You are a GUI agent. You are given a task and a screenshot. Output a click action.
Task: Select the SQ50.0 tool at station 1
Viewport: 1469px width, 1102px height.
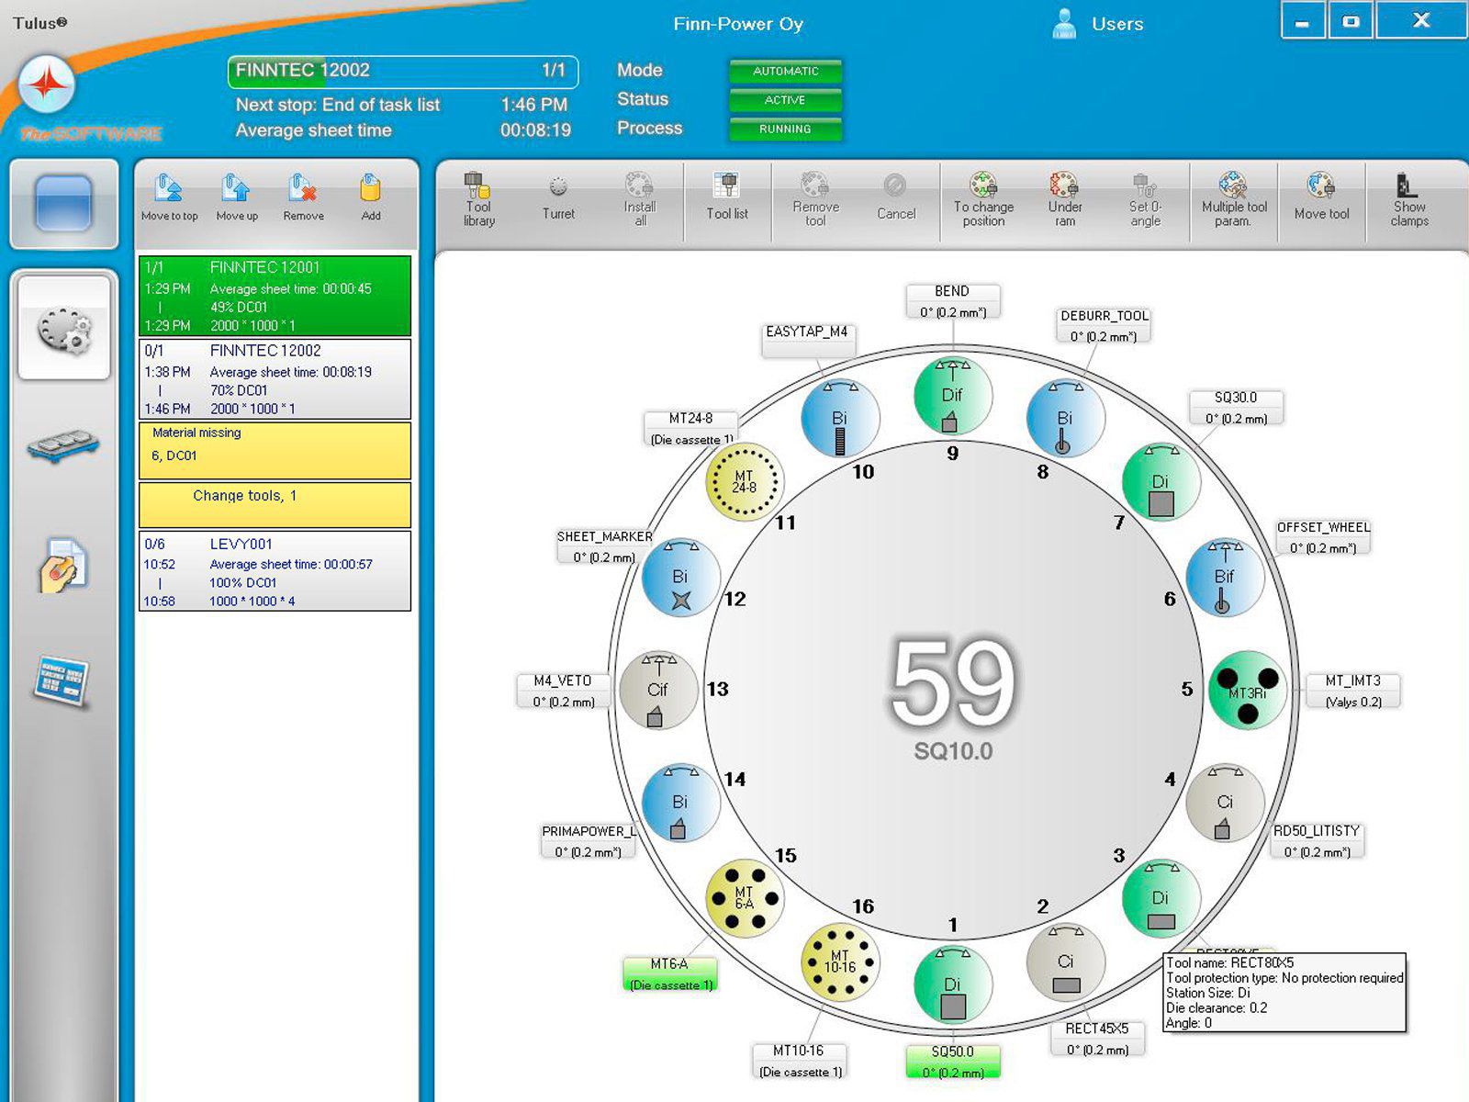(953, 984)
